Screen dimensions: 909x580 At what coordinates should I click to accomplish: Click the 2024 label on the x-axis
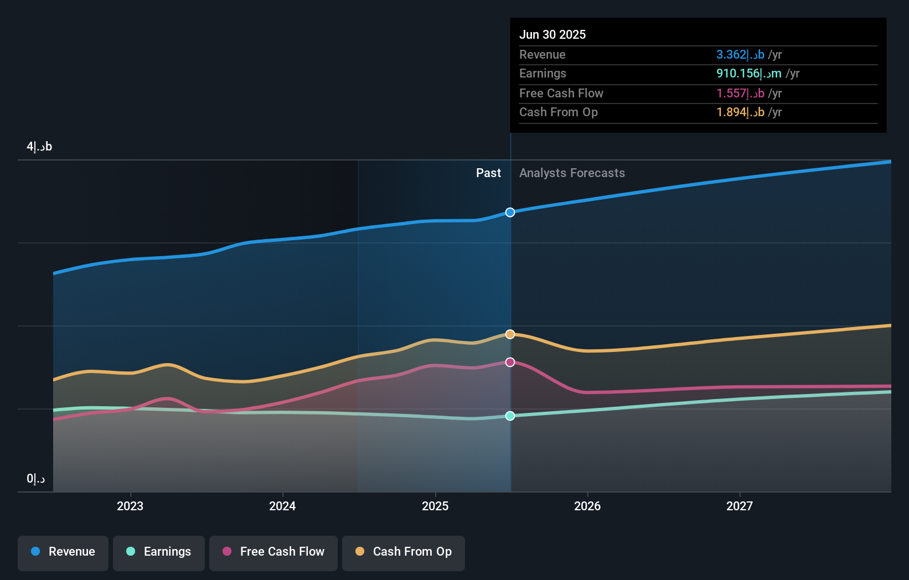tap(282, 505)
